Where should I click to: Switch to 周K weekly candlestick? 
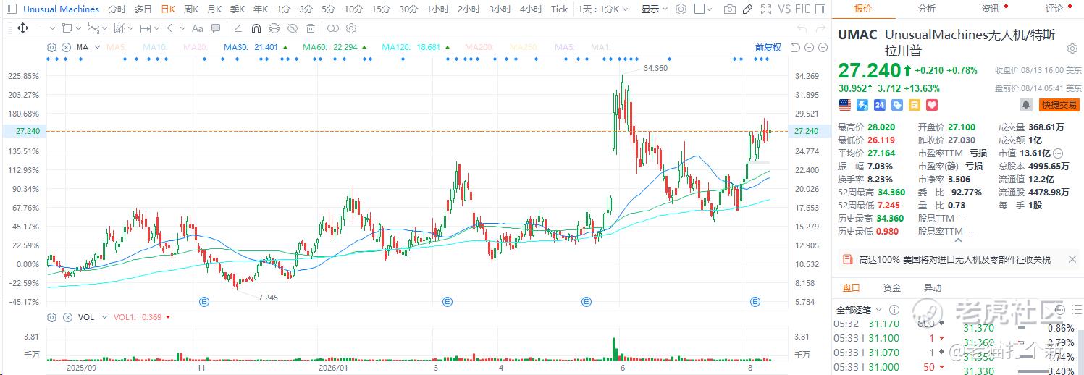(191, 9)
